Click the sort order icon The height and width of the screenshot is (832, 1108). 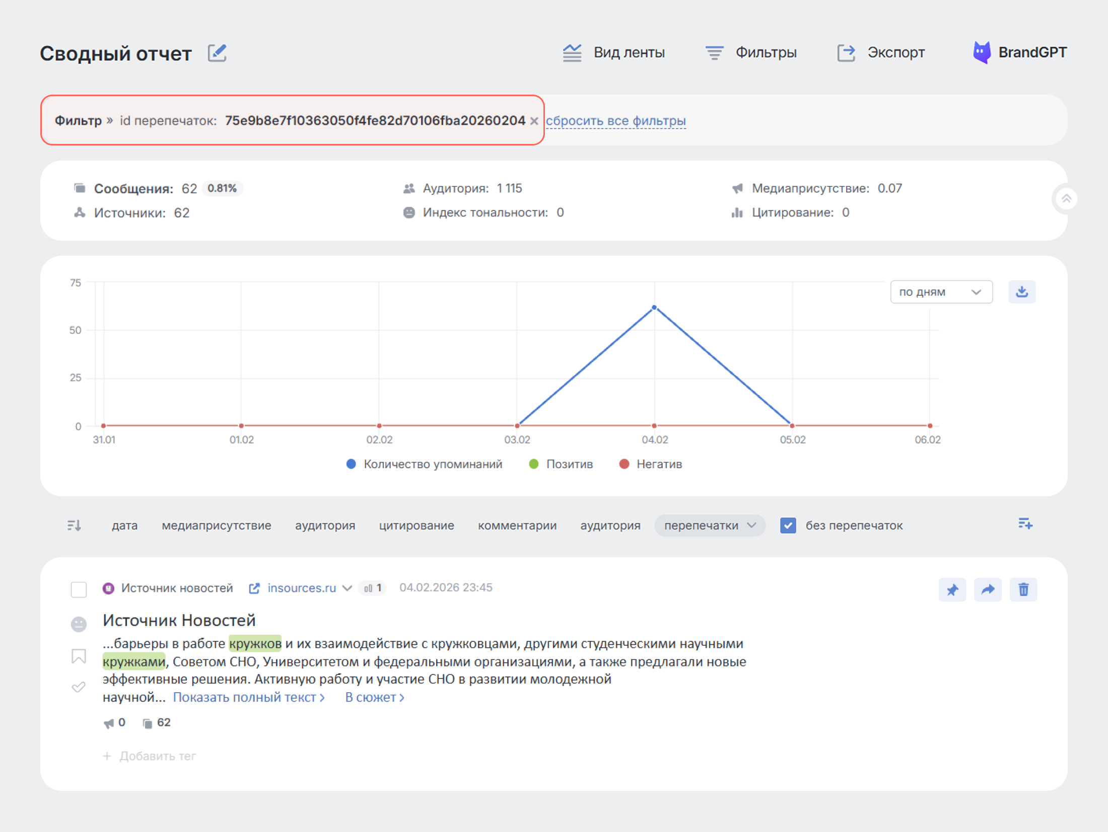click(74, 525)
